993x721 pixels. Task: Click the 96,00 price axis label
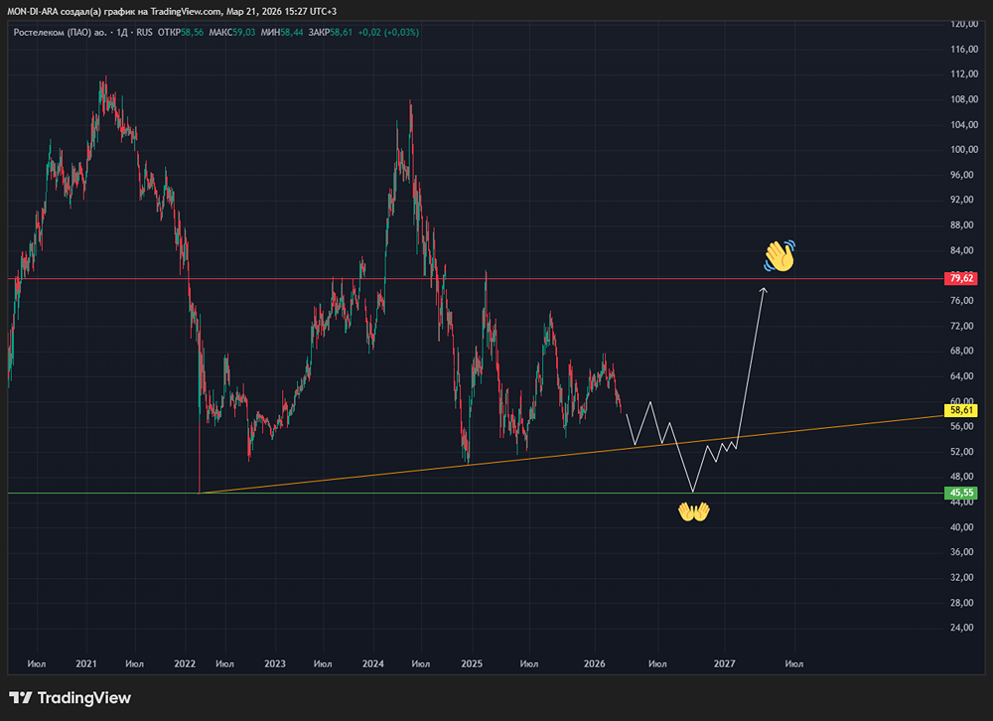pyautogui.click(x=964, y=175)
